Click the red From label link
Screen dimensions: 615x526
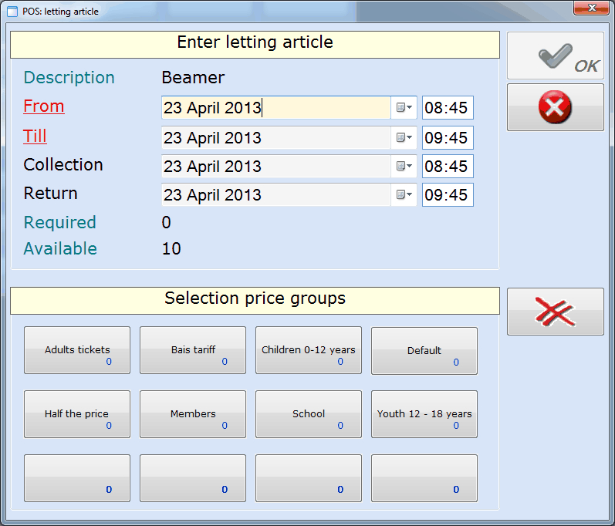[x=44, y=106]
